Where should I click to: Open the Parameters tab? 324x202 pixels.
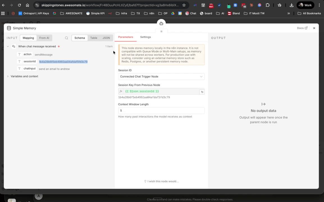click(x=126, y=37)
